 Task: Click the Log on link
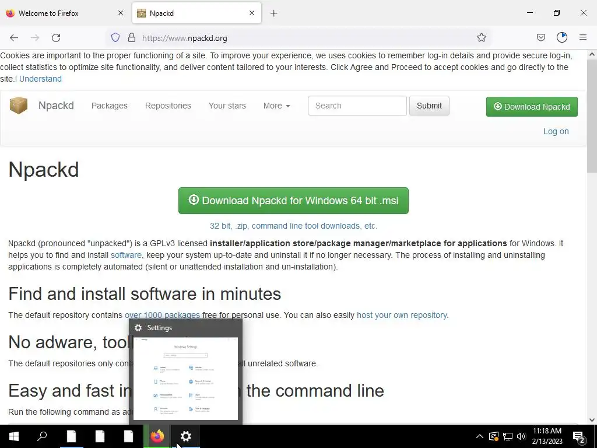[x=556, y=131]
